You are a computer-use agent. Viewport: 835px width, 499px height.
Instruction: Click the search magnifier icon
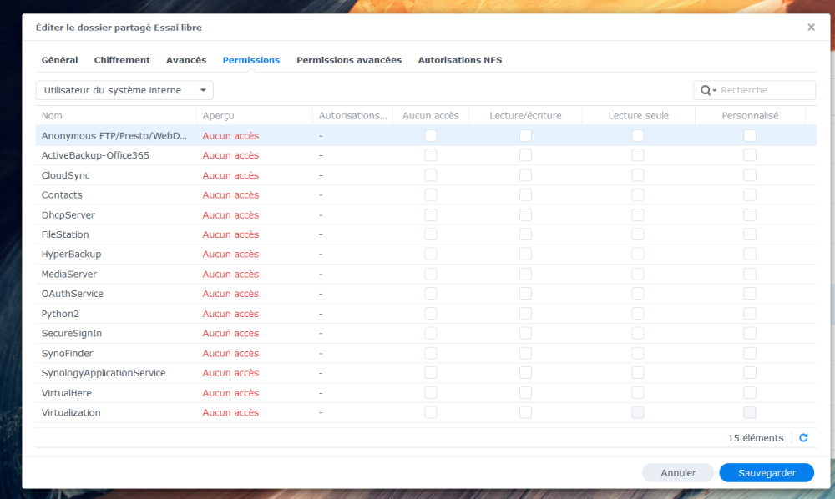click(706, 90)
